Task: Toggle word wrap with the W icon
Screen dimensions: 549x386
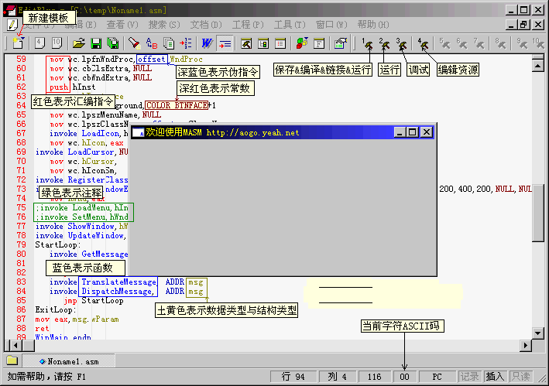Action: 207,43
